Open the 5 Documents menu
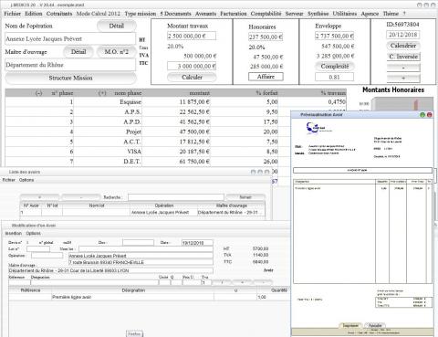Viewport: 438px width, 337px height. click(175, 14)
